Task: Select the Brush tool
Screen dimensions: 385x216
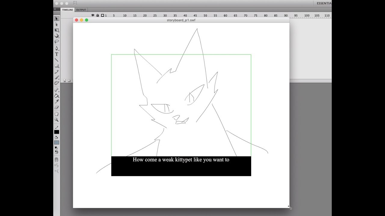Action: pyautogui.click(x=57, y=77)
